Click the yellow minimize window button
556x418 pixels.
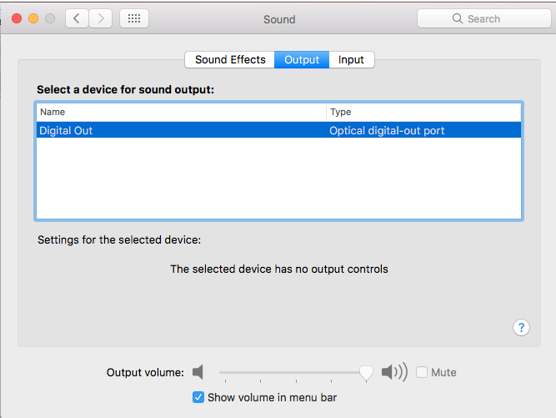click(33, 18)
